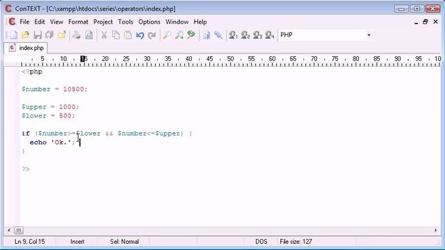Open the Tools menu
Image resolution: width=445 pixels, height=250 pixels.
pos(125,22)
